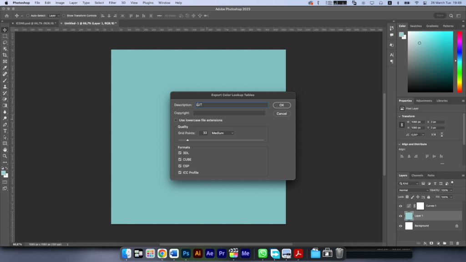
Task: Select the Horizontal Type tool
Action: [5, 131]
